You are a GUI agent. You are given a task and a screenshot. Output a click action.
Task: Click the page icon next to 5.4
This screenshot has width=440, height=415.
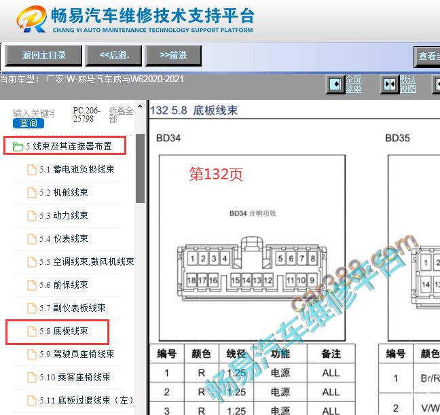click(x=32, y=239)
